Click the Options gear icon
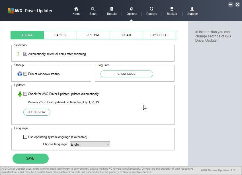 click(x=131, y=9)
